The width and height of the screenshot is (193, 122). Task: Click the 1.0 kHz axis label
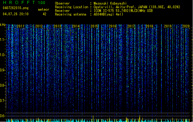2,55
